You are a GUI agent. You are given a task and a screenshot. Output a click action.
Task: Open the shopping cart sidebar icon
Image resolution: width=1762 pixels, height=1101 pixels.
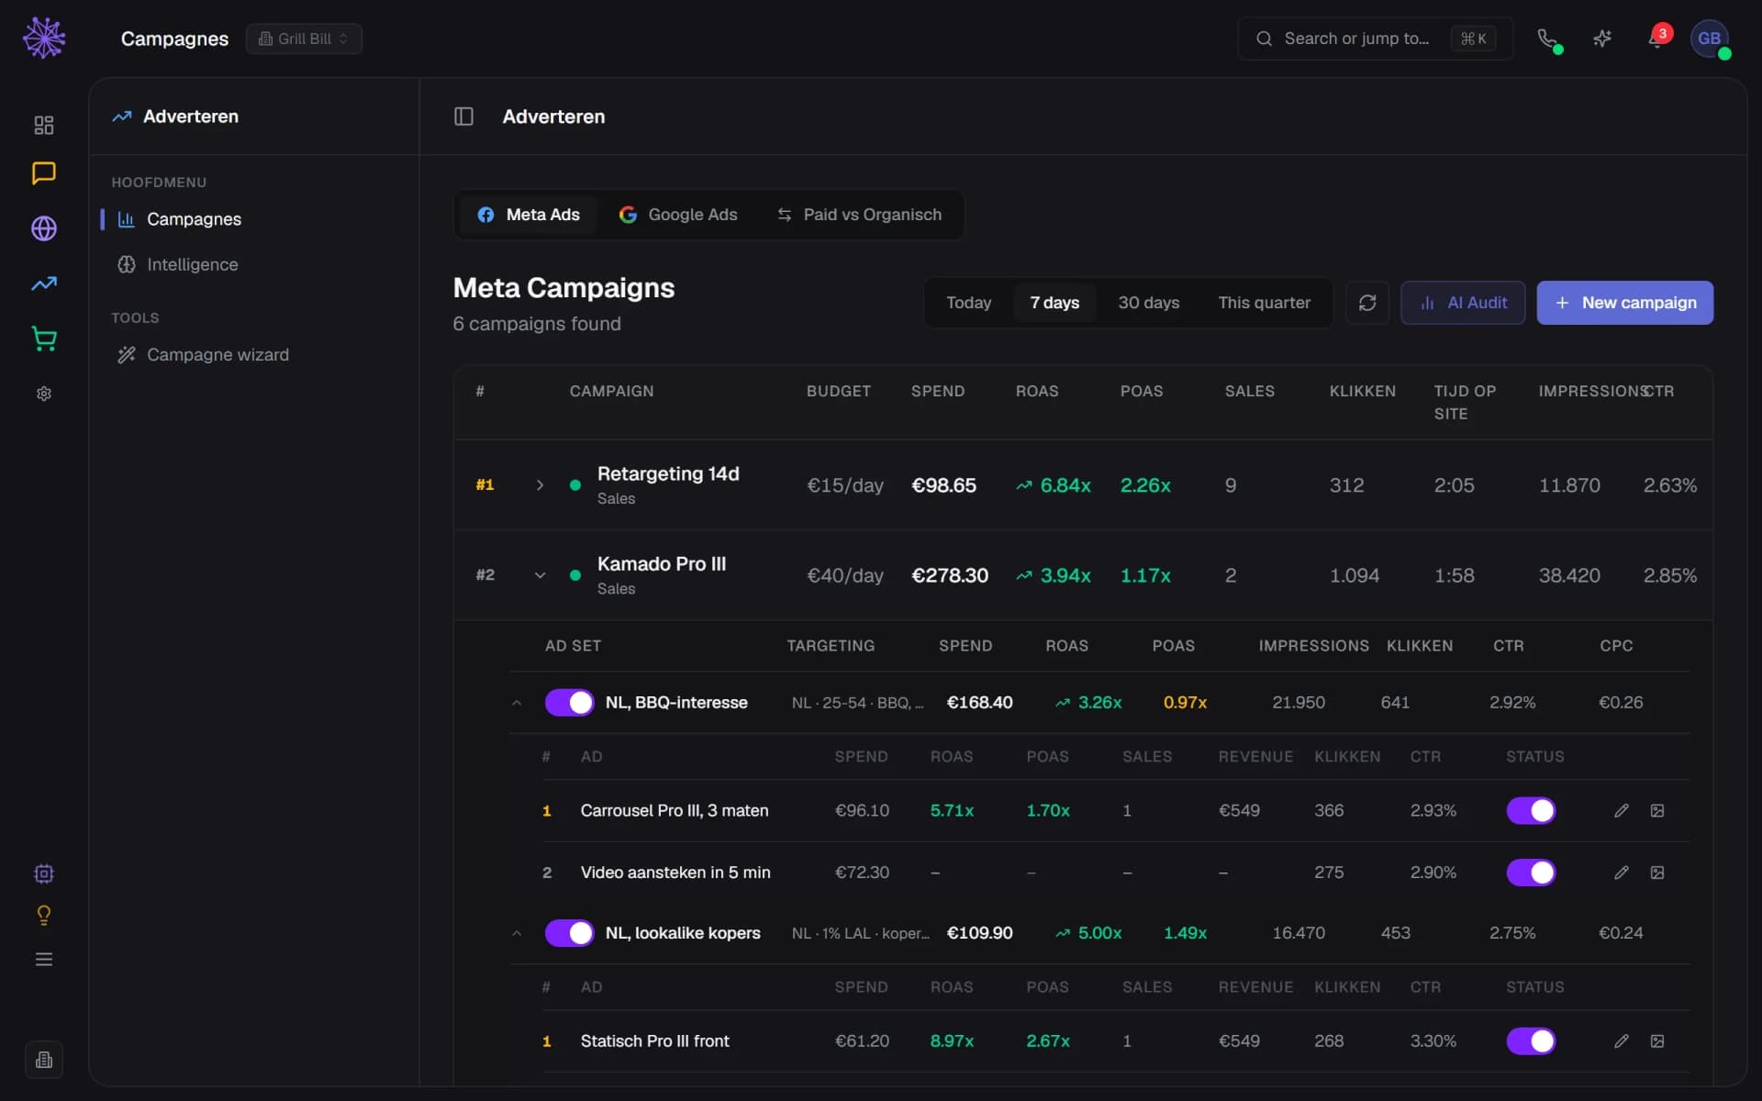44,339
